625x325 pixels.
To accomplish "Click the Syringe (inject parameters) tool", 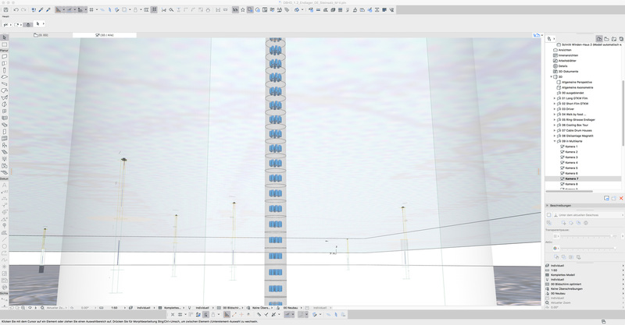I will [x=47, y=10].
